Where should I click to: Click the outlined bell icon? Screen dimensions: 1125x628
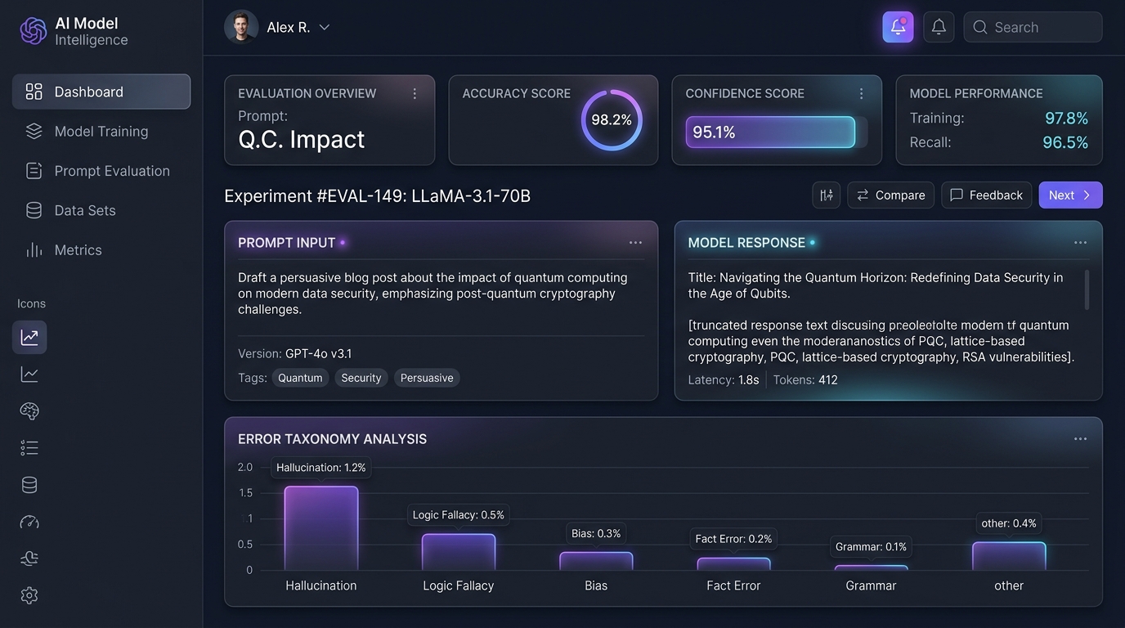939,27
